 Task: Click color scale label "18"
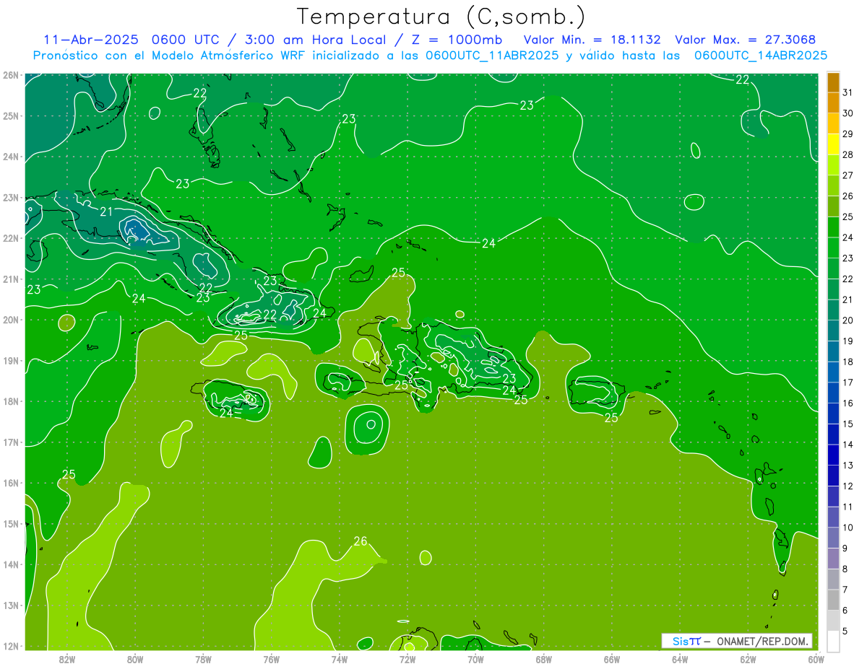847,362
